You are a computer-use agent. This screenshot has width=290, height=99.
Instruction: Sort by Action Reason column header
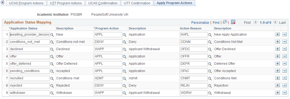click(191, 28)
